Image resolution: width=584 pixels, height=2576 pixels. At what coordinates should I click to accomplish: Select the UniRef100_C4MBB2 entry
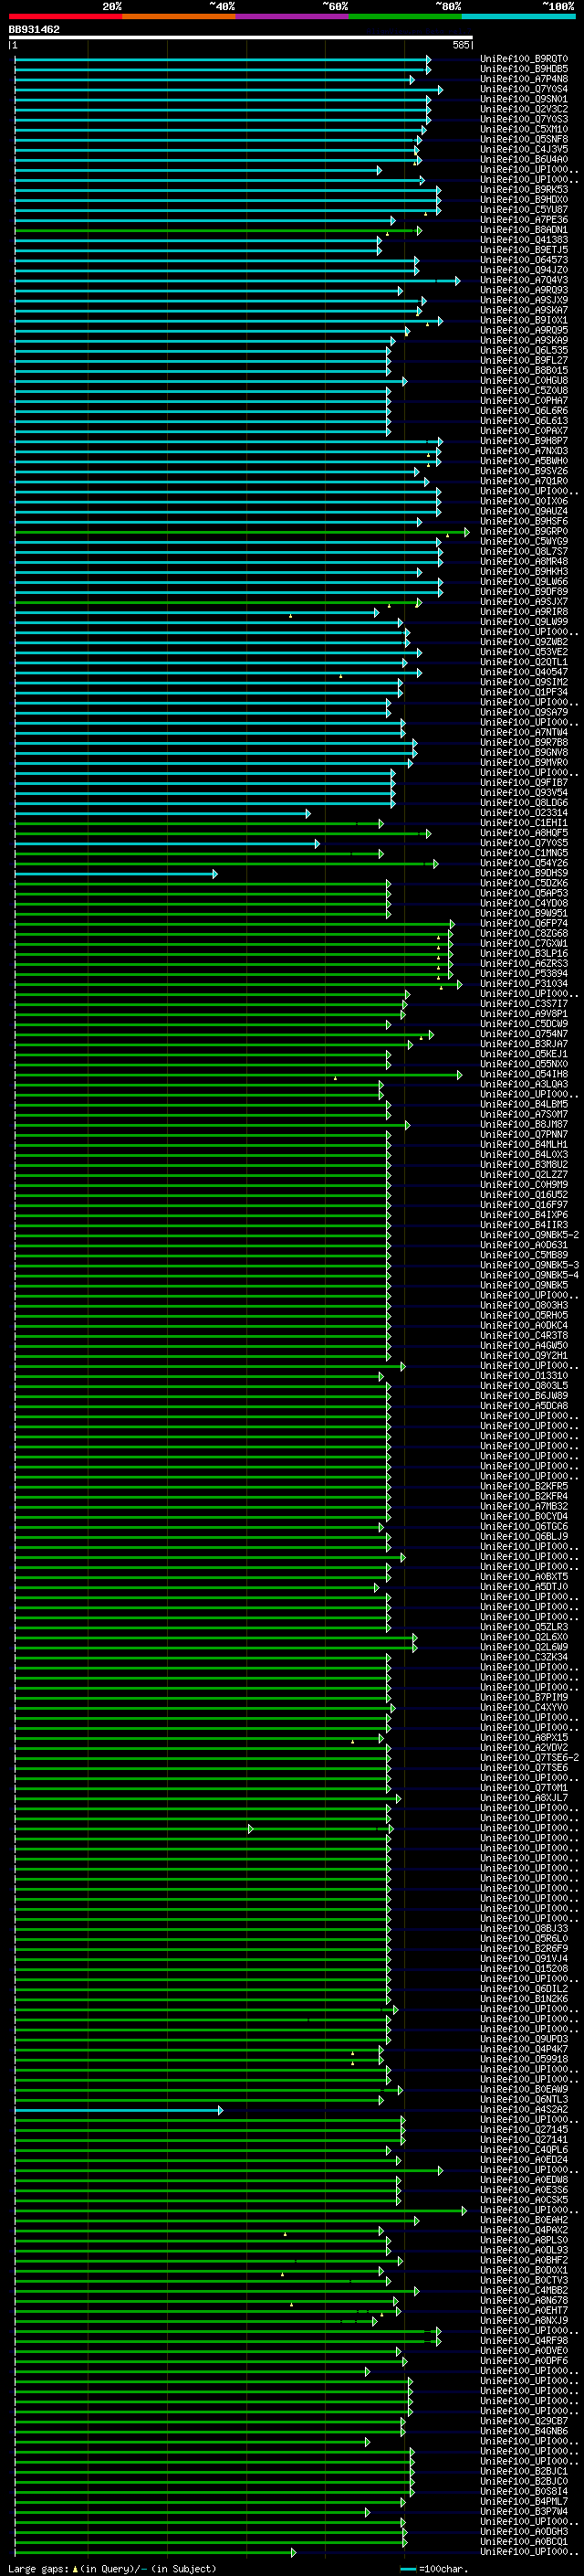coord(524,2290)
